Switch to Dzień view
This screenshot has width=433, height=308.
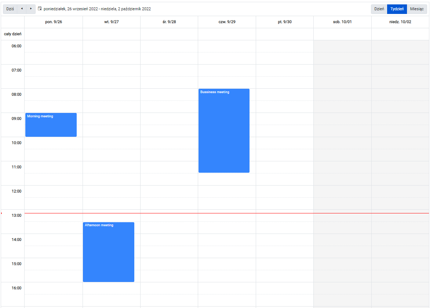379,9
